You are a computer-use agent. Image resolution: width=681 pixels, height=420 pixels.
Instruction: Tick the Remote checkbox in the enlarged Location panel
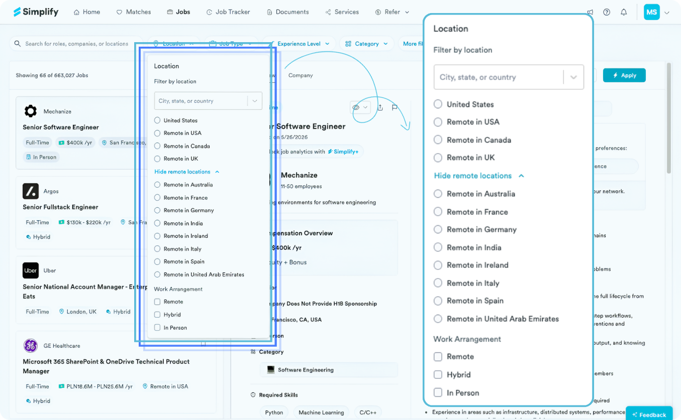pos(438,356)
